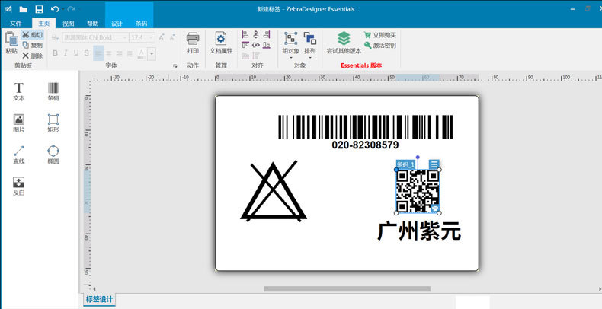The height and width of the screenshot is (309, 602).
Task: Select the 矩形 rectangle tool
Action: click(53, 123)
